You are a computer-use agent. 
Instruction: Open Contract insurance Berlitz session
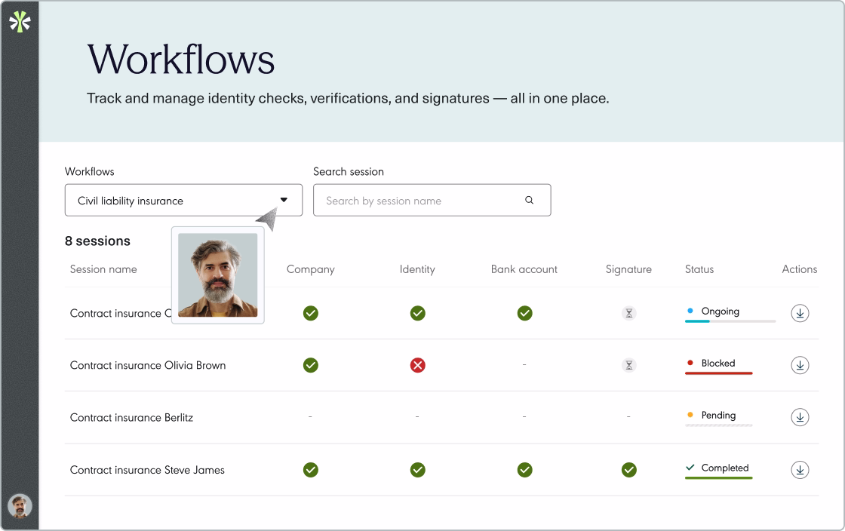point(131,417)
